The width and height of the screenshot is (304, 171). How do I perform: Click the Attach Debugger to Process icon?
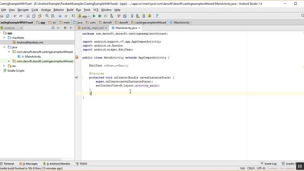coord(112,16)
